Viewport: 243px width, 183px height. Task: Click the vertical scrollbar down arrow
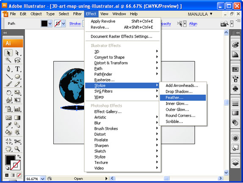click(226, 172)
